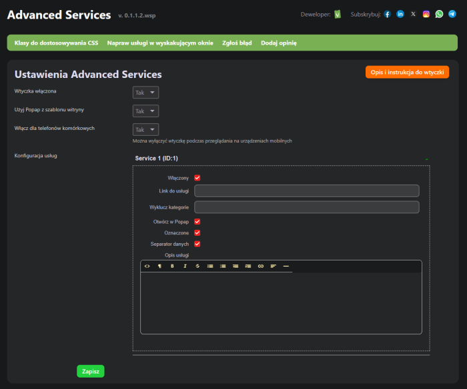Open Facebook subscribe icon
This screenshot has height=389, width=467.
point(387,14)
